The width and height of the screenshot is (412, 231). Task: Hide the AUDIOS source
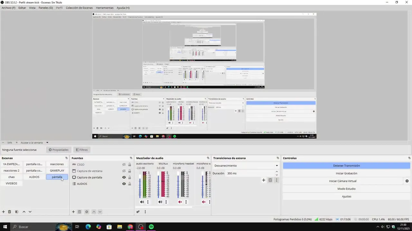coord(124,184)
